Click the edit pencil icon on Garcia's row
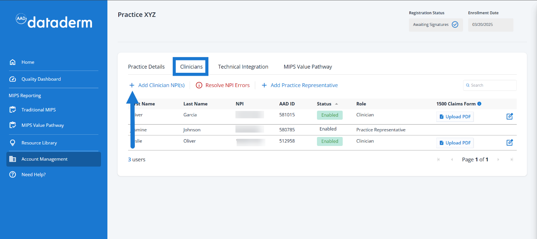The width and height of the screenshot is (537, 239). (510, 116)
